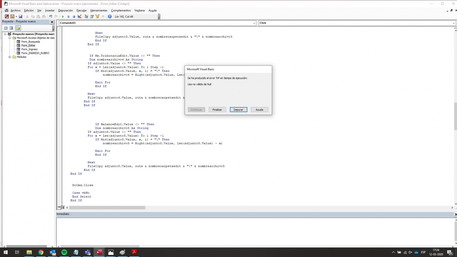Click the blue Help question mark icon
457x257 pixels.
[x=110, y=16]
